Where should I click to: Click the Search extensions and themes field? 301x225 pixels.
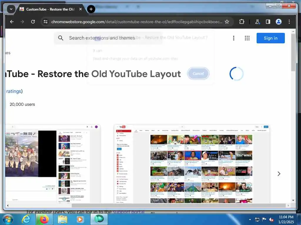tap(108, 38)
